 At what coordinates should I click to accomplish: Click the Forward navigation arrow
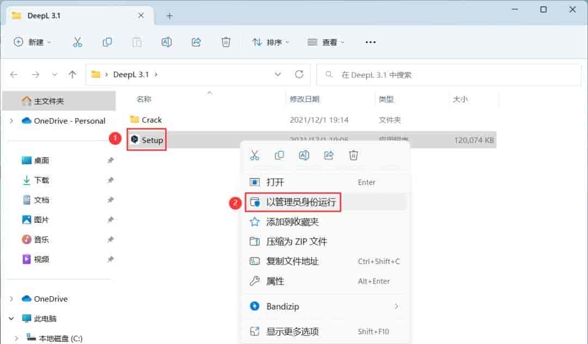point(35,75)
